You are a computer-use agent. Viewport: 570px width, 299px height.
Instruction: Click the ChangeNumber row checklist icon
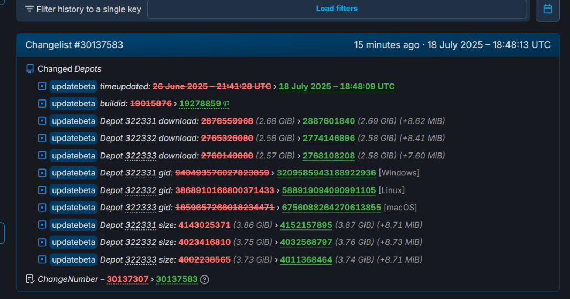pos(30,279)
